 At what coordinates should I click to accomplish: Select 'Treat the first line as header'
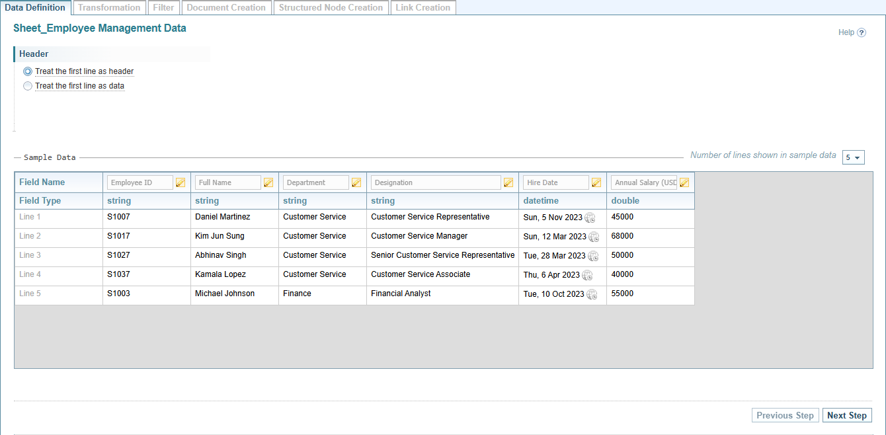tap(28, 71)
